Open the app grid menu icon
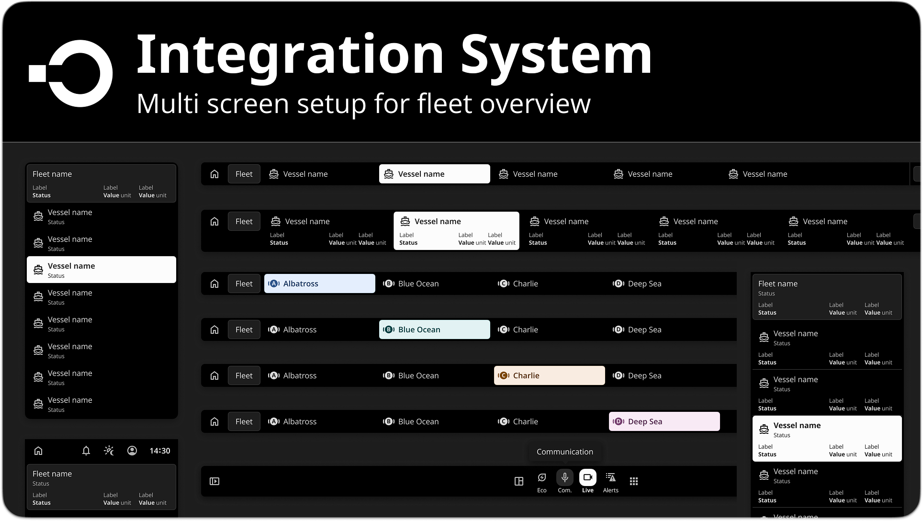This screenshot has height=521, width=923. (x=633, y=481)
